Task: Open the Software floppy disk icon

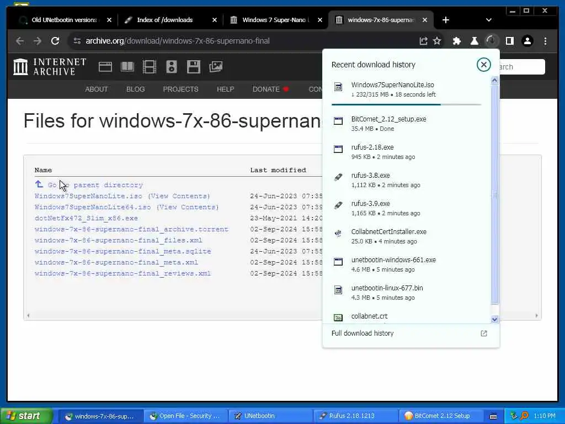Action: [x=194, y=67]
